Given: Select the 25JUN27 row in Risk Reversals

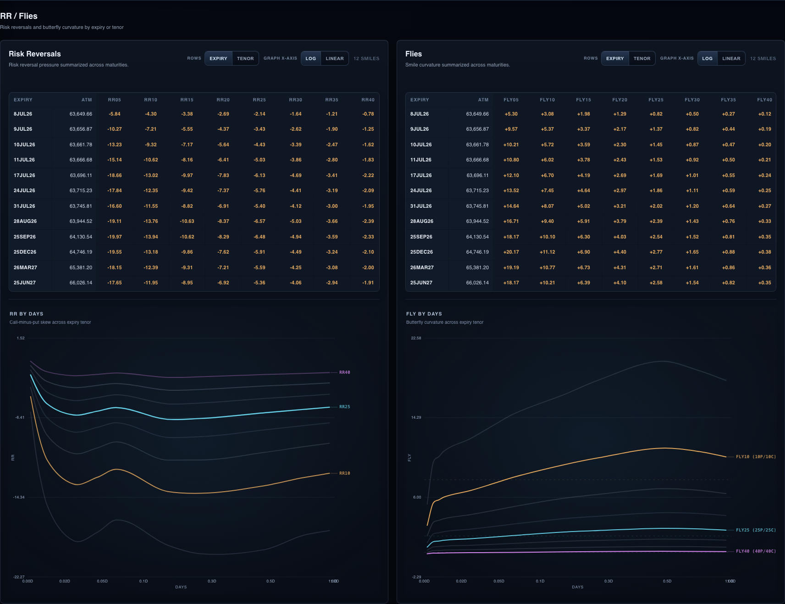Looking at the screenshot, I should pyautogui.click(x=194, y=283).
